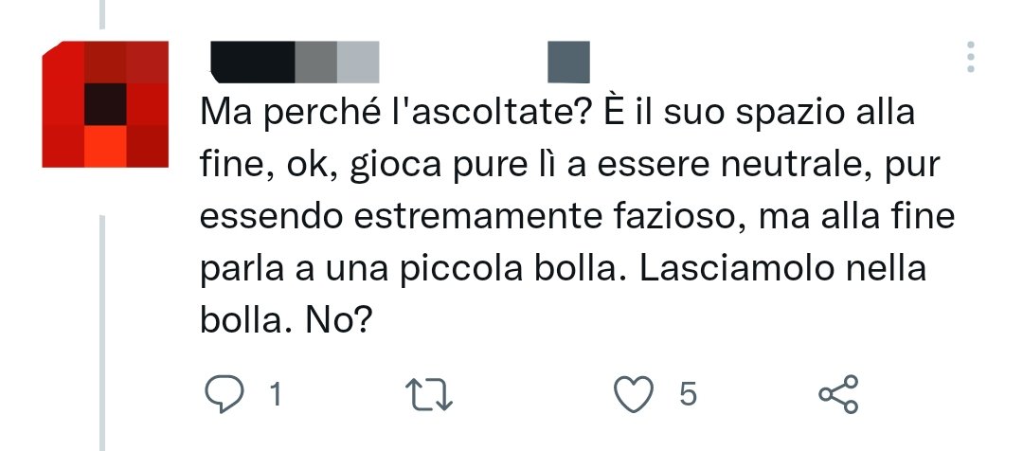Click the like count number 5
Viewport: 1023px width, 451px height.
[688, 394]
